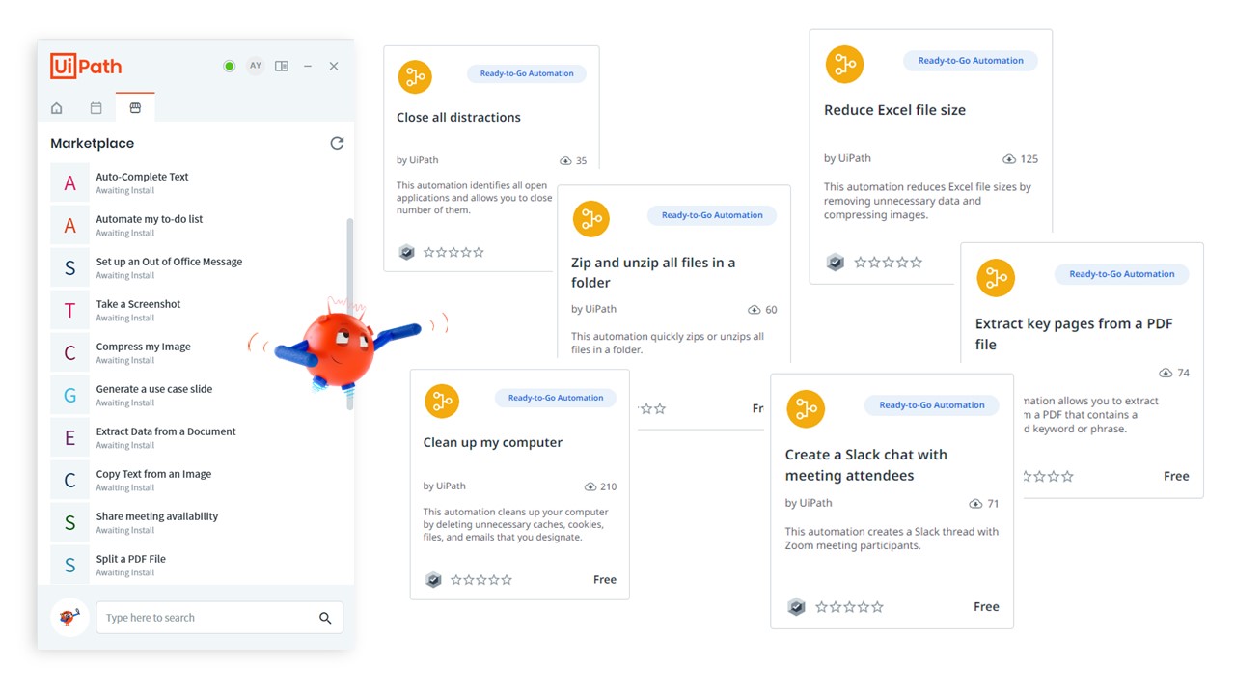The width and height of the screenshot is (1235, 695).
Task: Select Take a Screenshot automation
Action: pyautogui.click(x=198, y=311)
